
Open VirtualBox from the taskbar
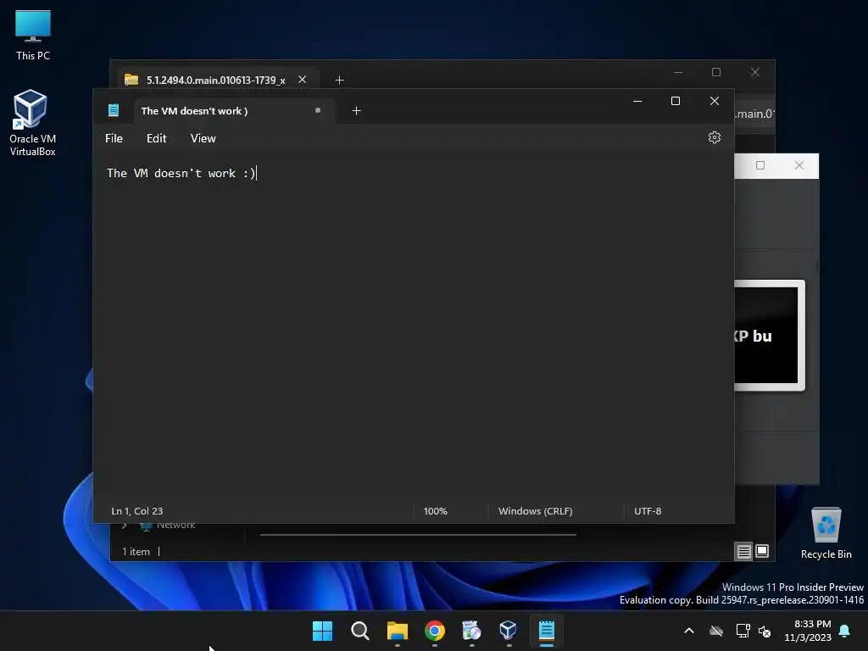(509, 631)
